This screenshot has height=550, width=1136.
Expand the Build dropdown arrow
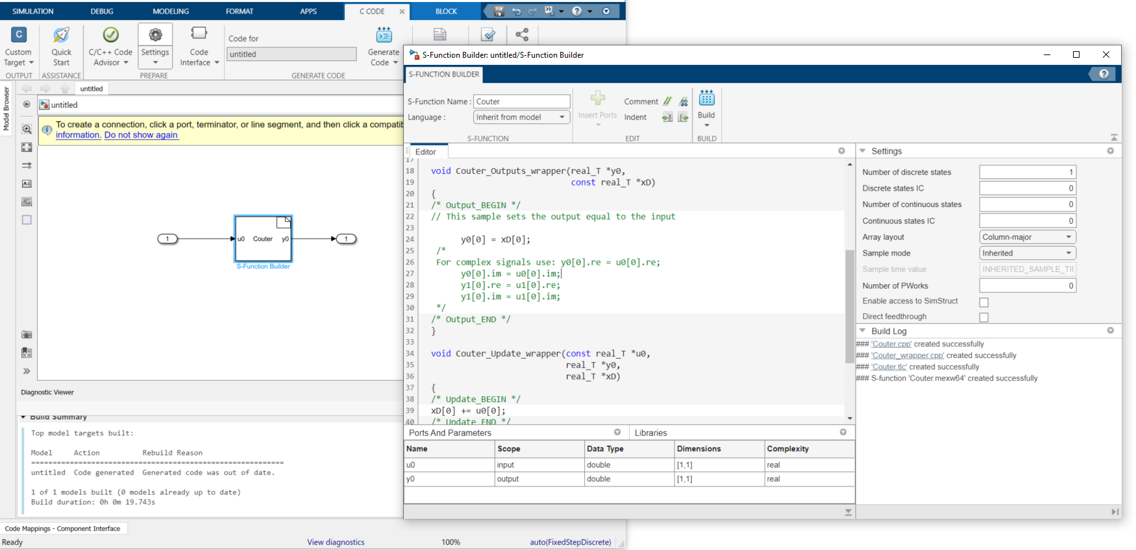pyautogui.click(x=706, y=125)
